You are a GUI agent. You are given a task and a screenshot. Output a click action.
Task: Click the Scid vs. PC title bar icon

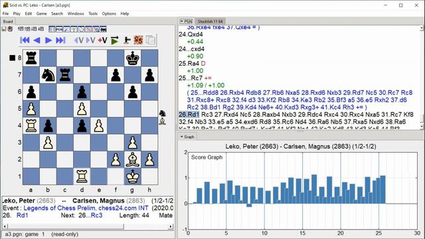(x=5, y=5)
